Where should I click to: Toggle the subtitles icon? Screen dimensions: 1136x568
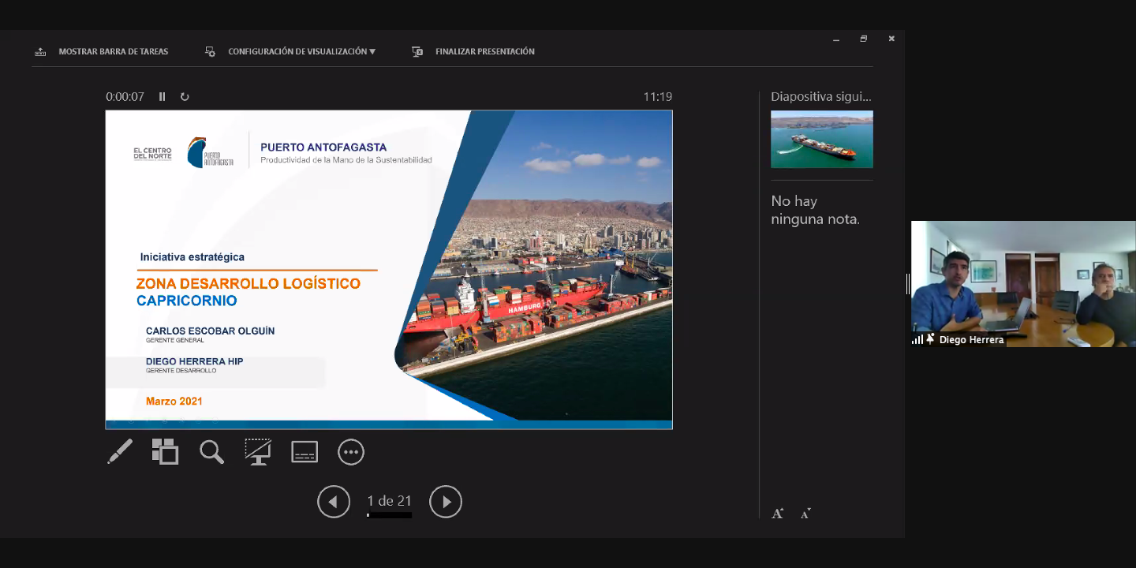click(305, 452)
